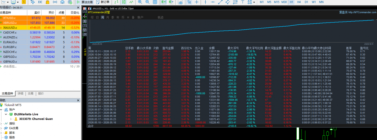Screen dimensions: 377x140
Task: Open the Market shopping bag icon
Action: (48, 2)
